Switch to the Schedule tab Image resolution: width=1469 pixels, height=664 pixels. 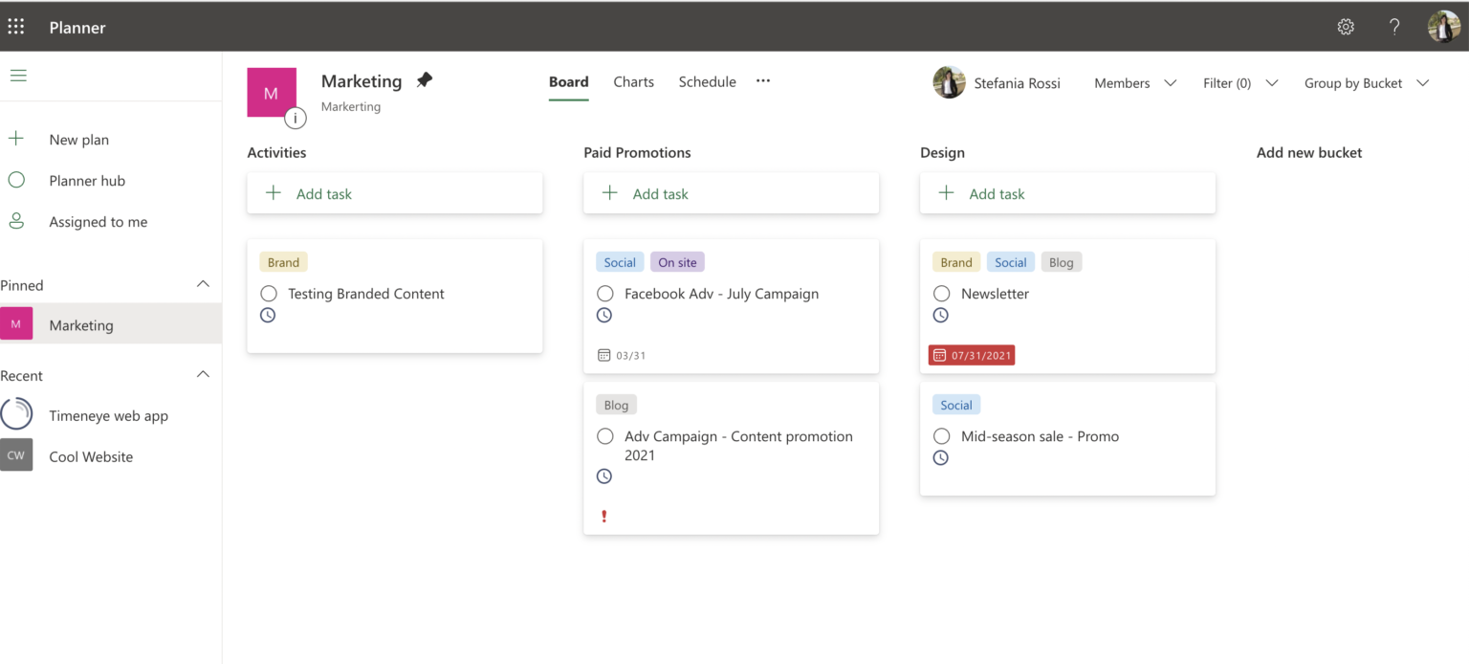pyautogui.click(x=707, y=82)
